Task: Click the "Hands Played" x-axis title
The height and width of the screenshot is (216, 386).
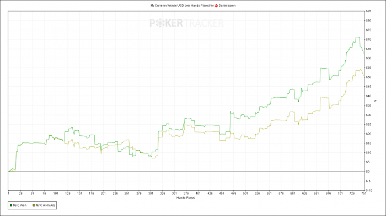Action: click(x=186, y=198)
